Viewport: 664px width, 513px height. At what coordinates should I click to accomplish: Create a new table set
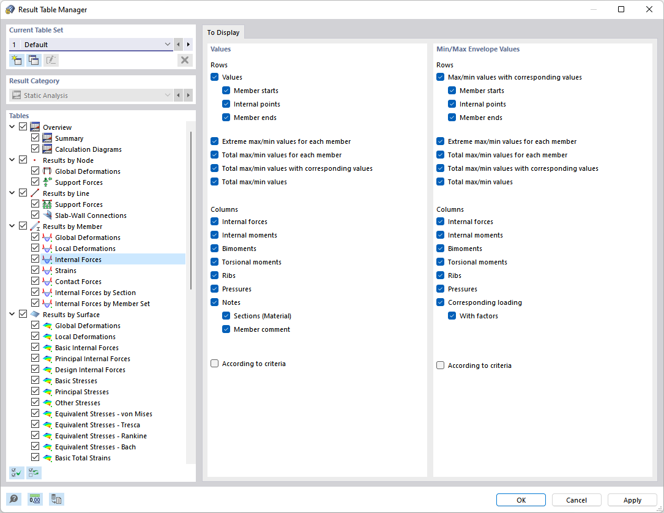[17, 59]
